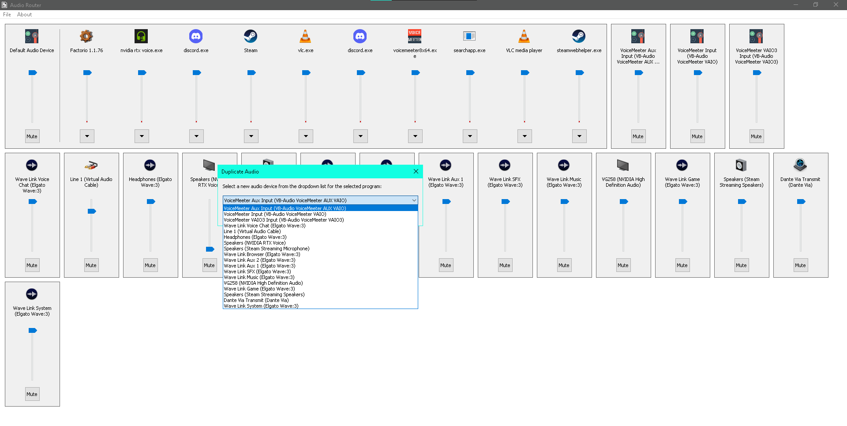The image size is (847, 426).
Task: Mute Wave Link Game device
Action: (x=682, y=265)
